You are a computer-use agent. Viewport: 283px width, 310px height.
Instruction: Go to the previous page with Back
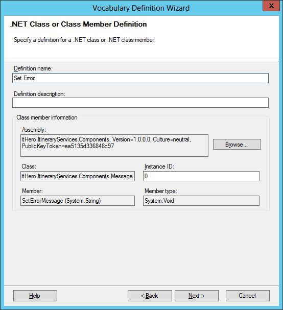150,296
